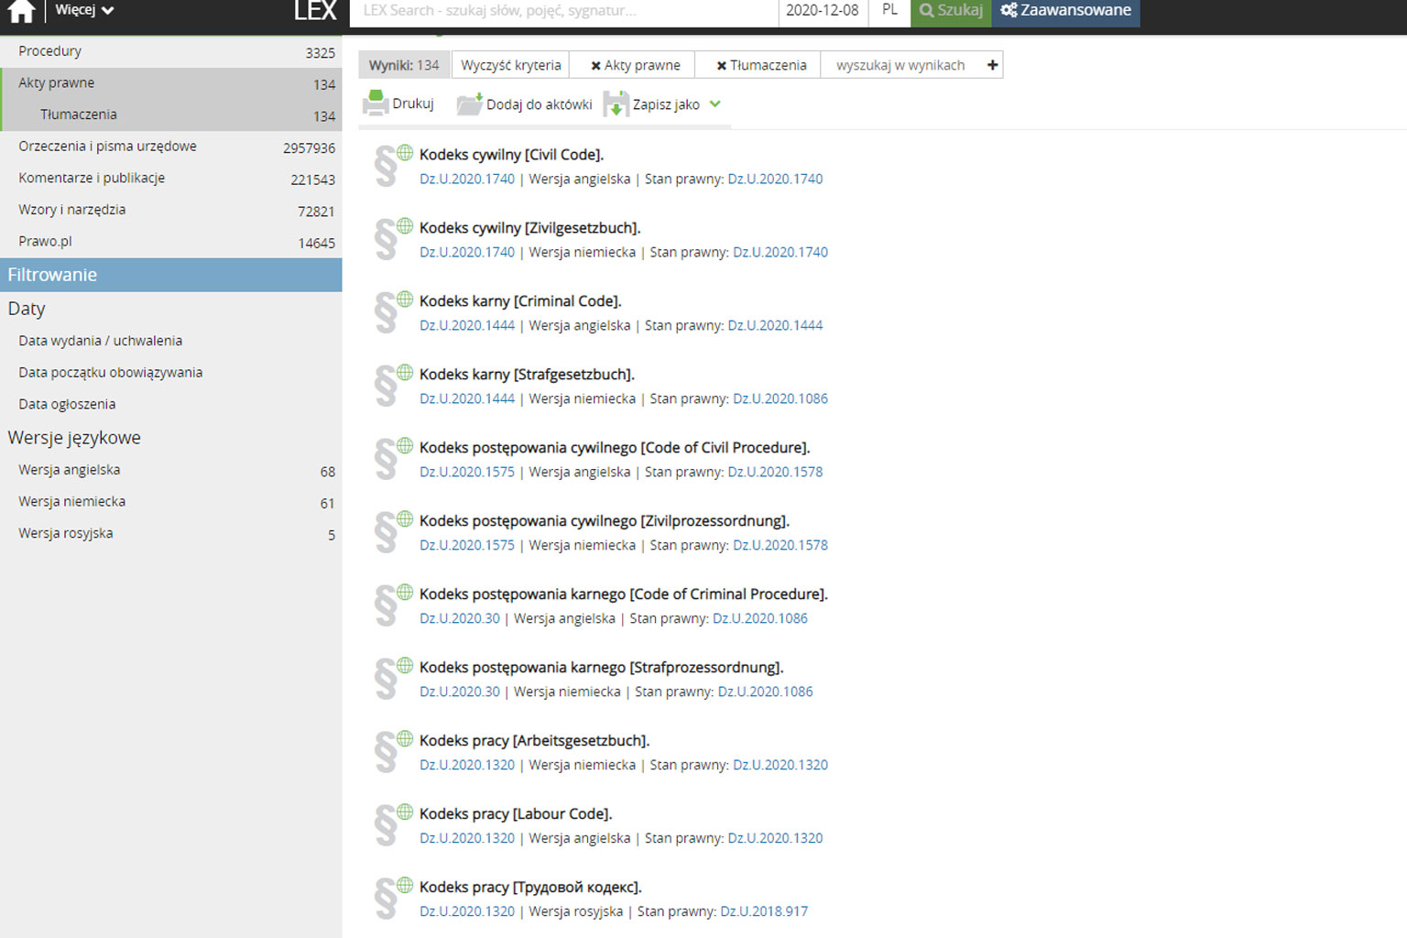Select Orzeczenia i pisma urzędowe category

pyautogui.click(x=107, y=147)
